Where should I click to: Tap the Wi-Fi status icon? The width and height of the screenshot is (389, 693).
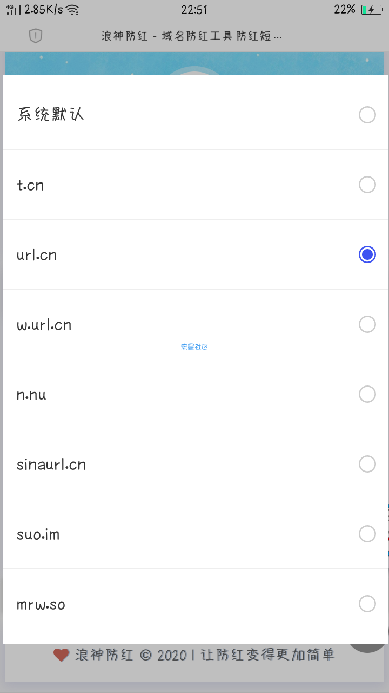click(x=72, y=10)
